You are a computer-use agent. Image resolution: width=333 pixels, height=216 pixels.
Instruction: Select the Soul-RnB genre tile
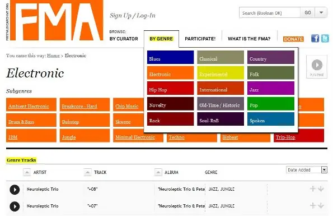click(x=221, y=119)
